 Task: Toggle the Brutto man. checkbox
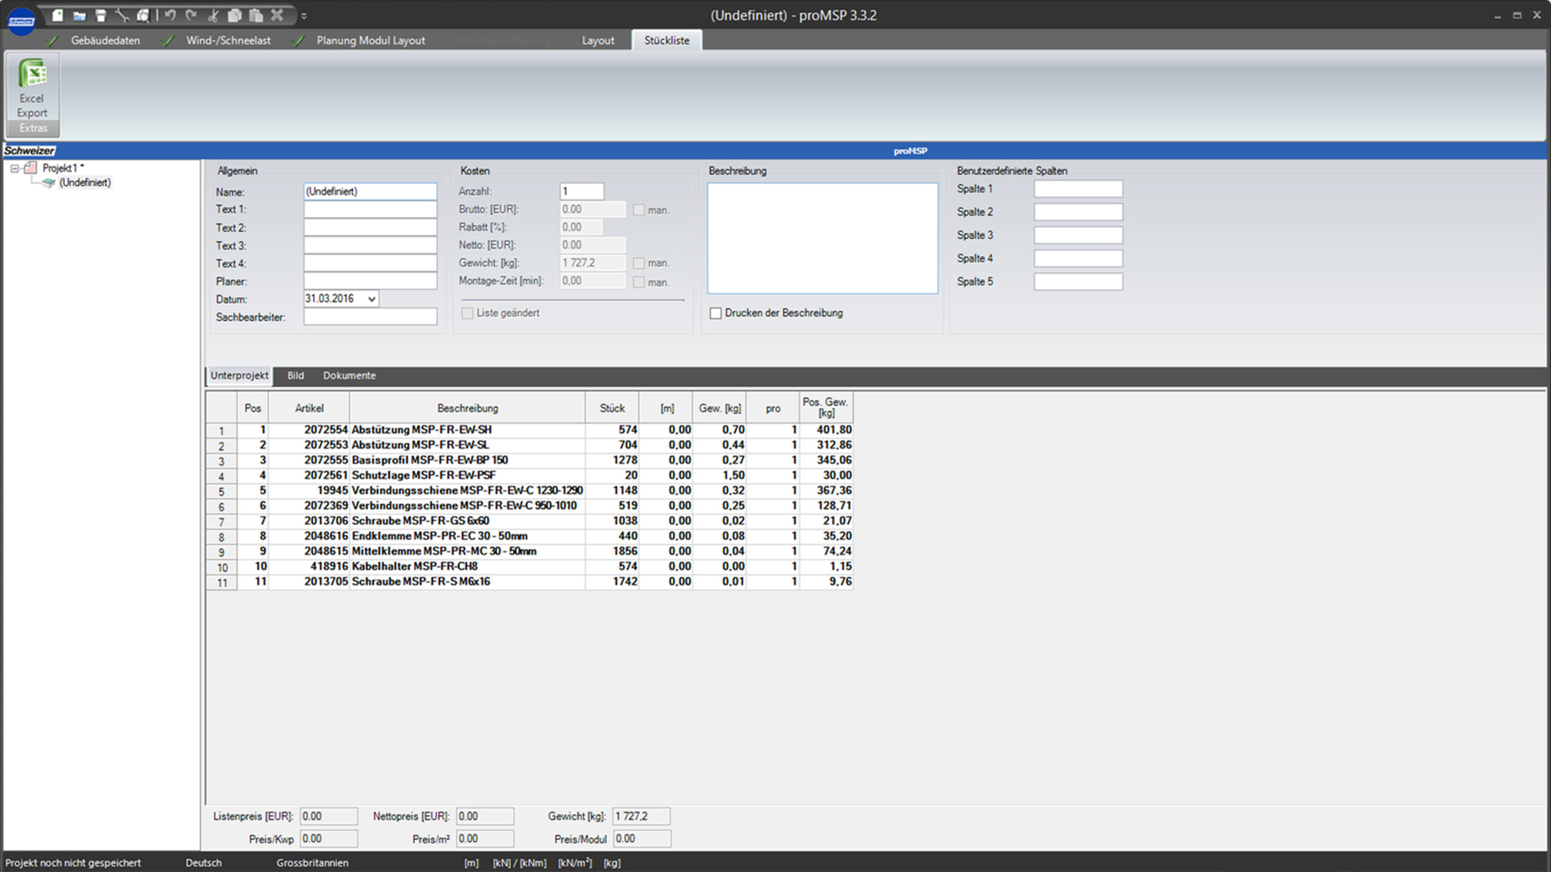[x=639, y=210]
